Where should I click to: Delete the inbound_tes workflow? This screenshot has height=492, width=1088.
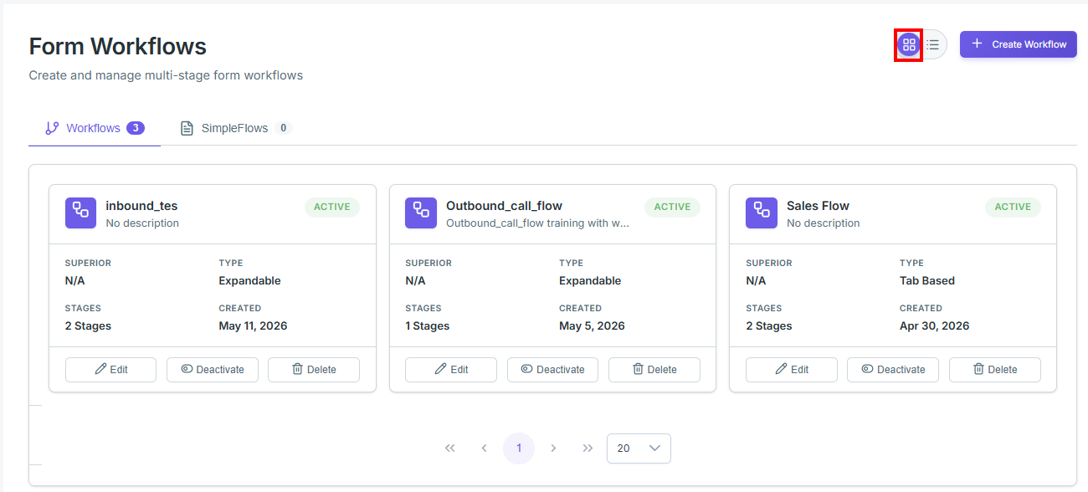point(314,370)
